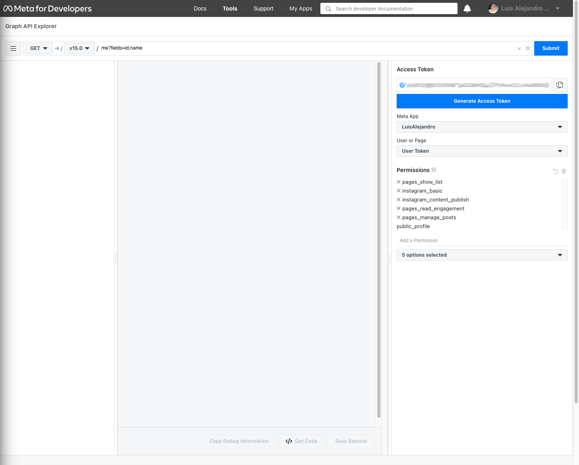This screenshot has height=465, width=579.
Task: Open the hamburger menu in Graph API Explorer
Action: point(13,48)
